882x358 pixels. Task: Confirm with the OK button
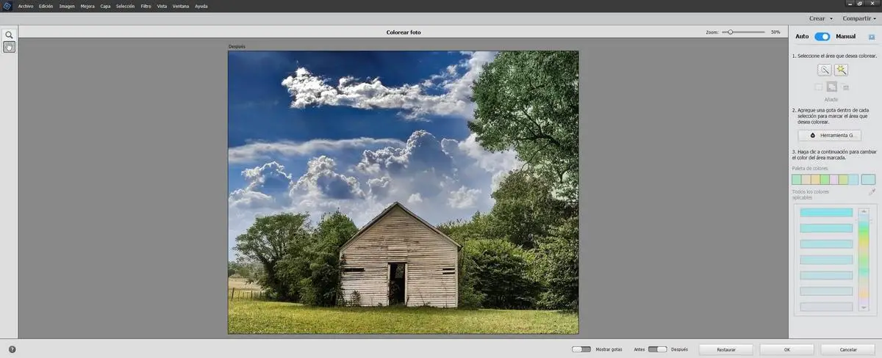pos(787,349)
